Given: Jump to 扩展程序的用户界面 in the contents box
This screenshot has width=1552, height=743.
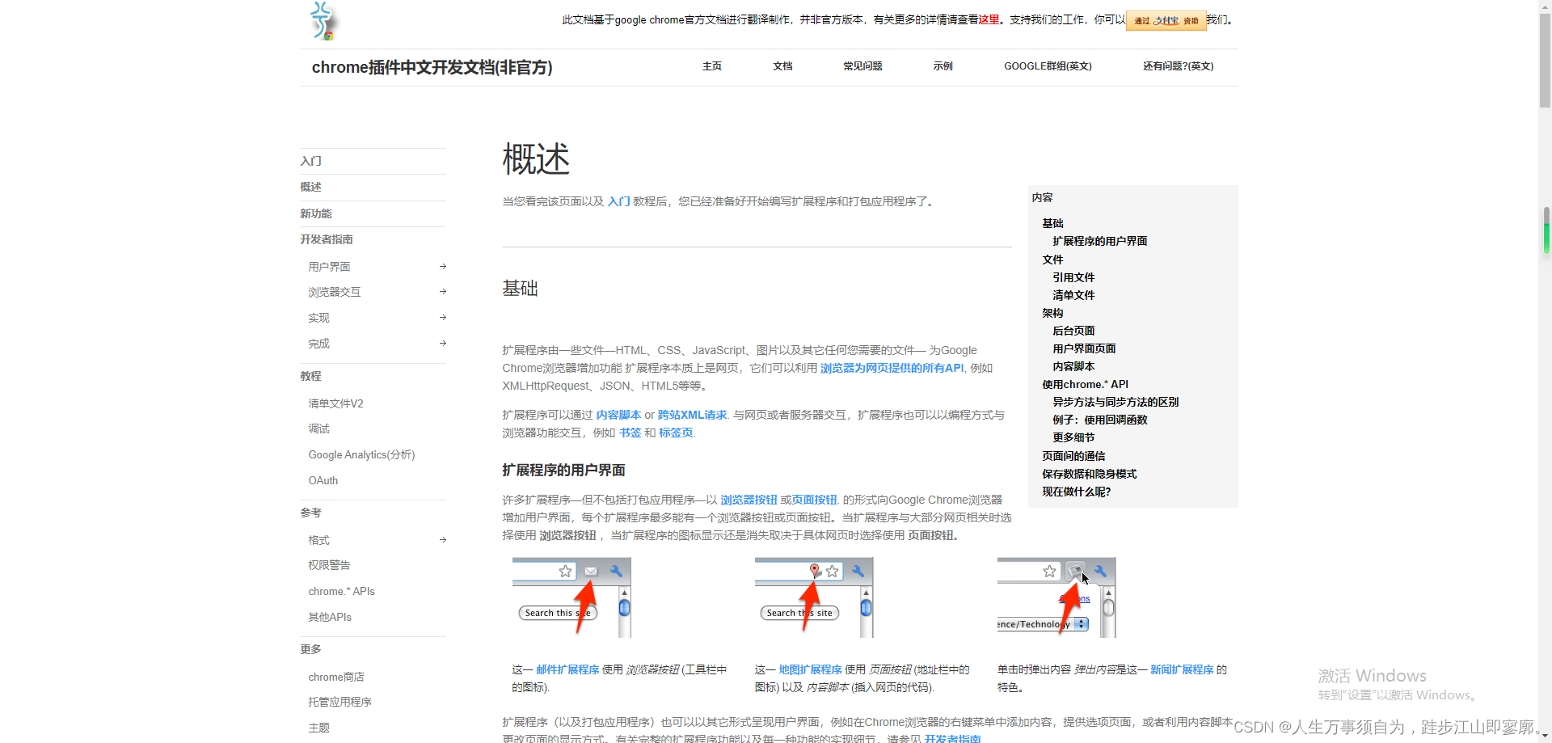Looking at the screenshot, I should (1099, 241).
